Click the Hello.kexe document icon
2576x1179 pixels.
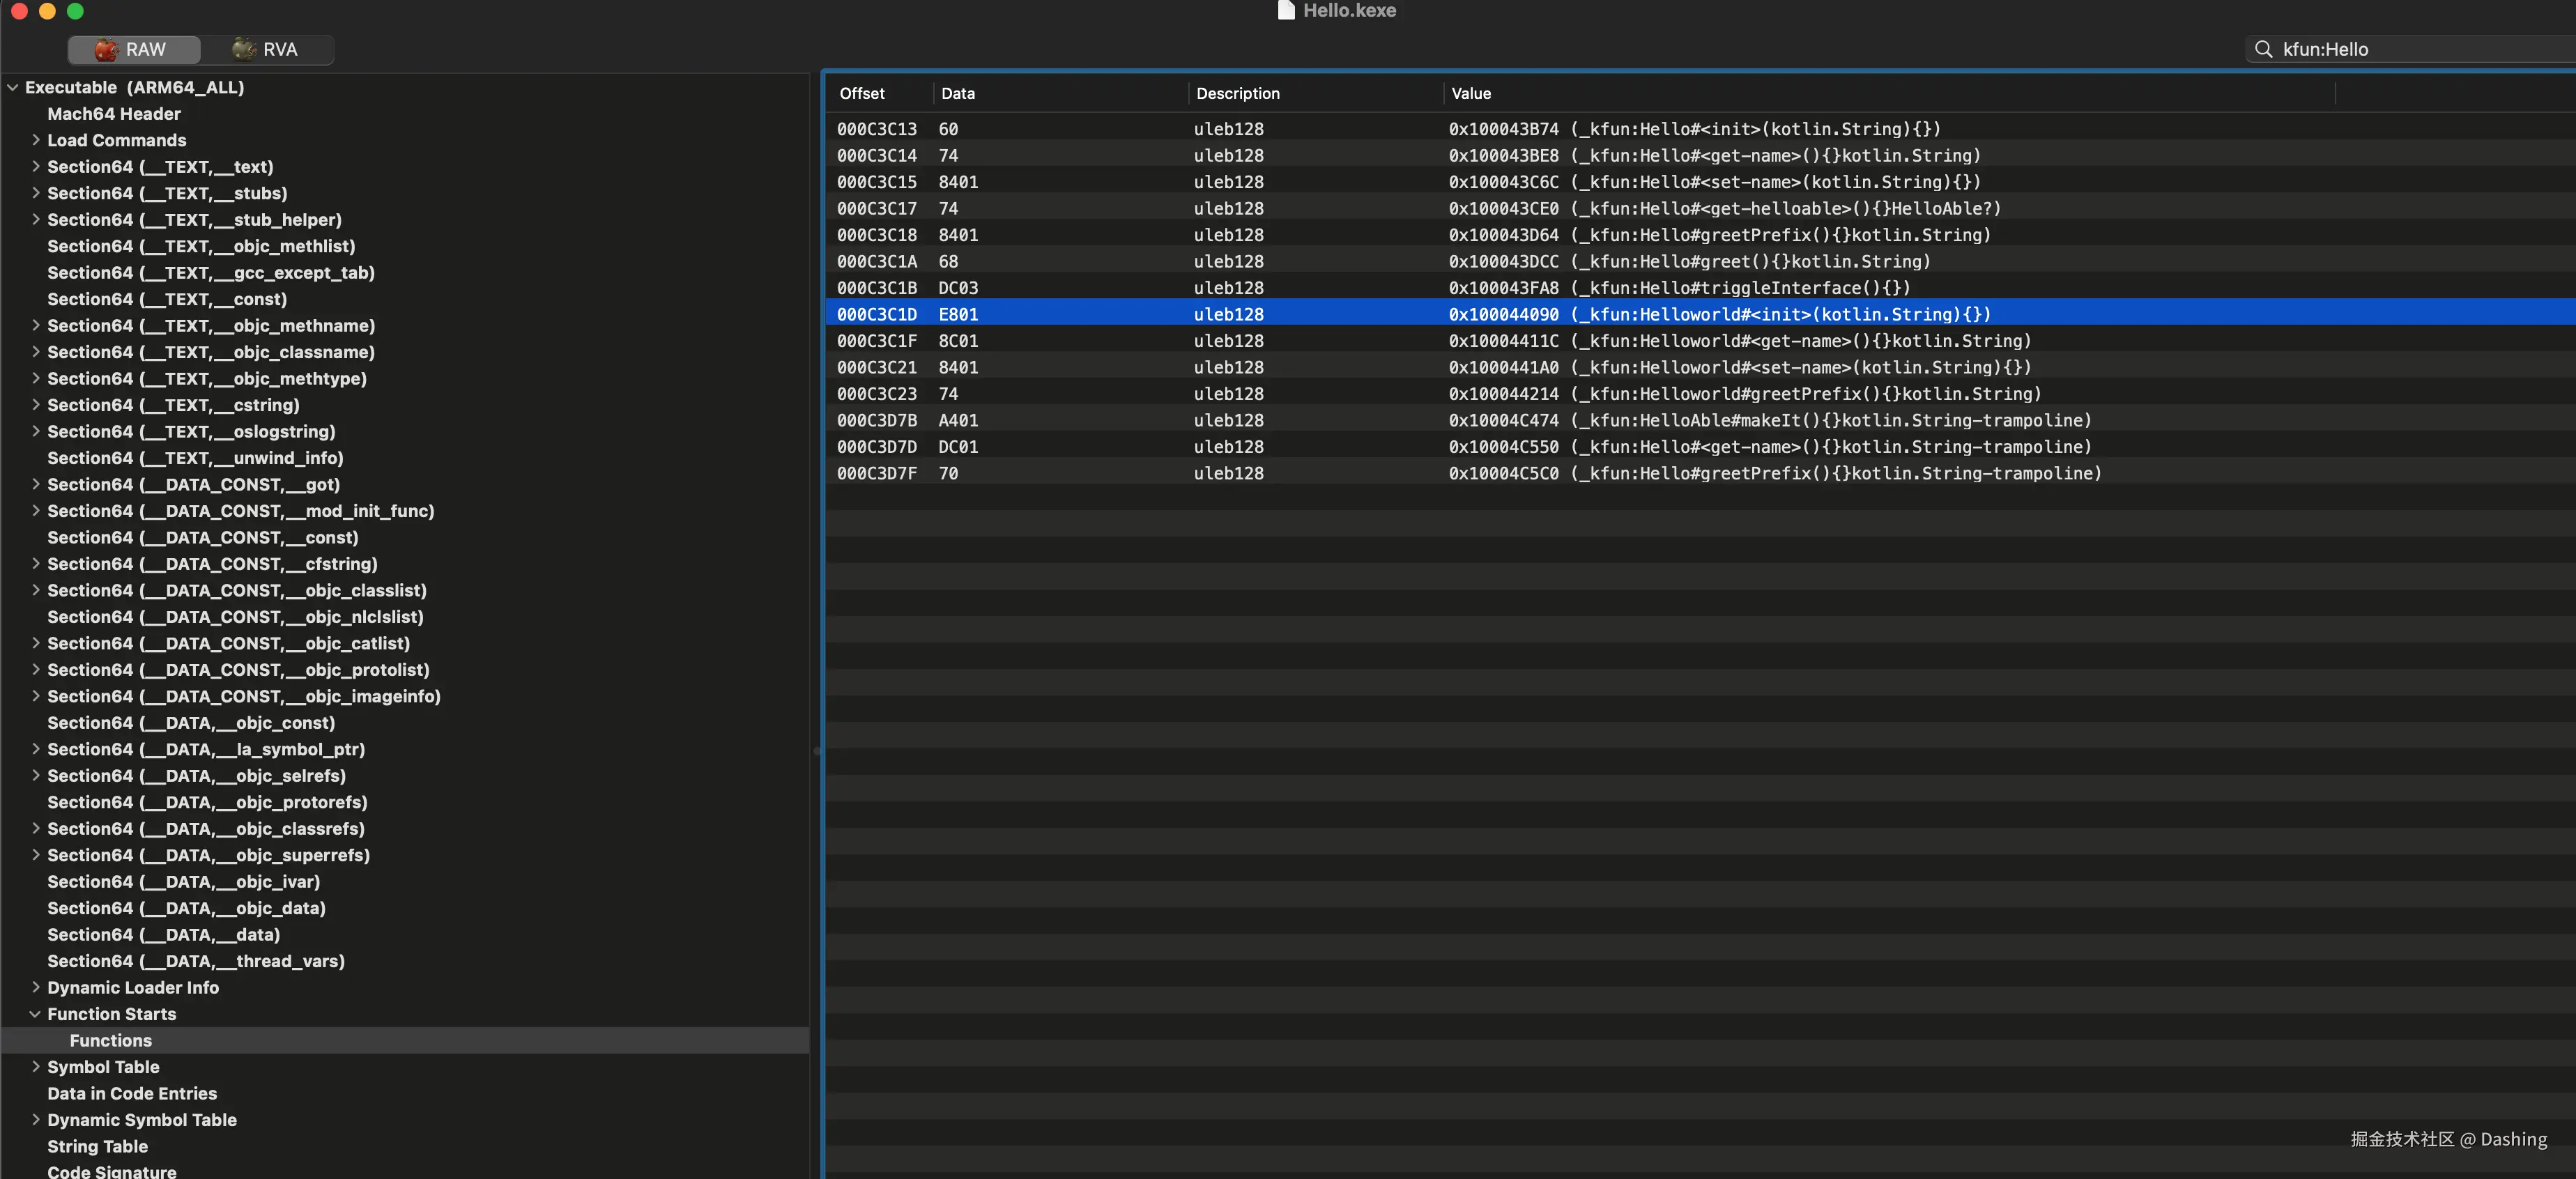click(x=1286, y=10)
